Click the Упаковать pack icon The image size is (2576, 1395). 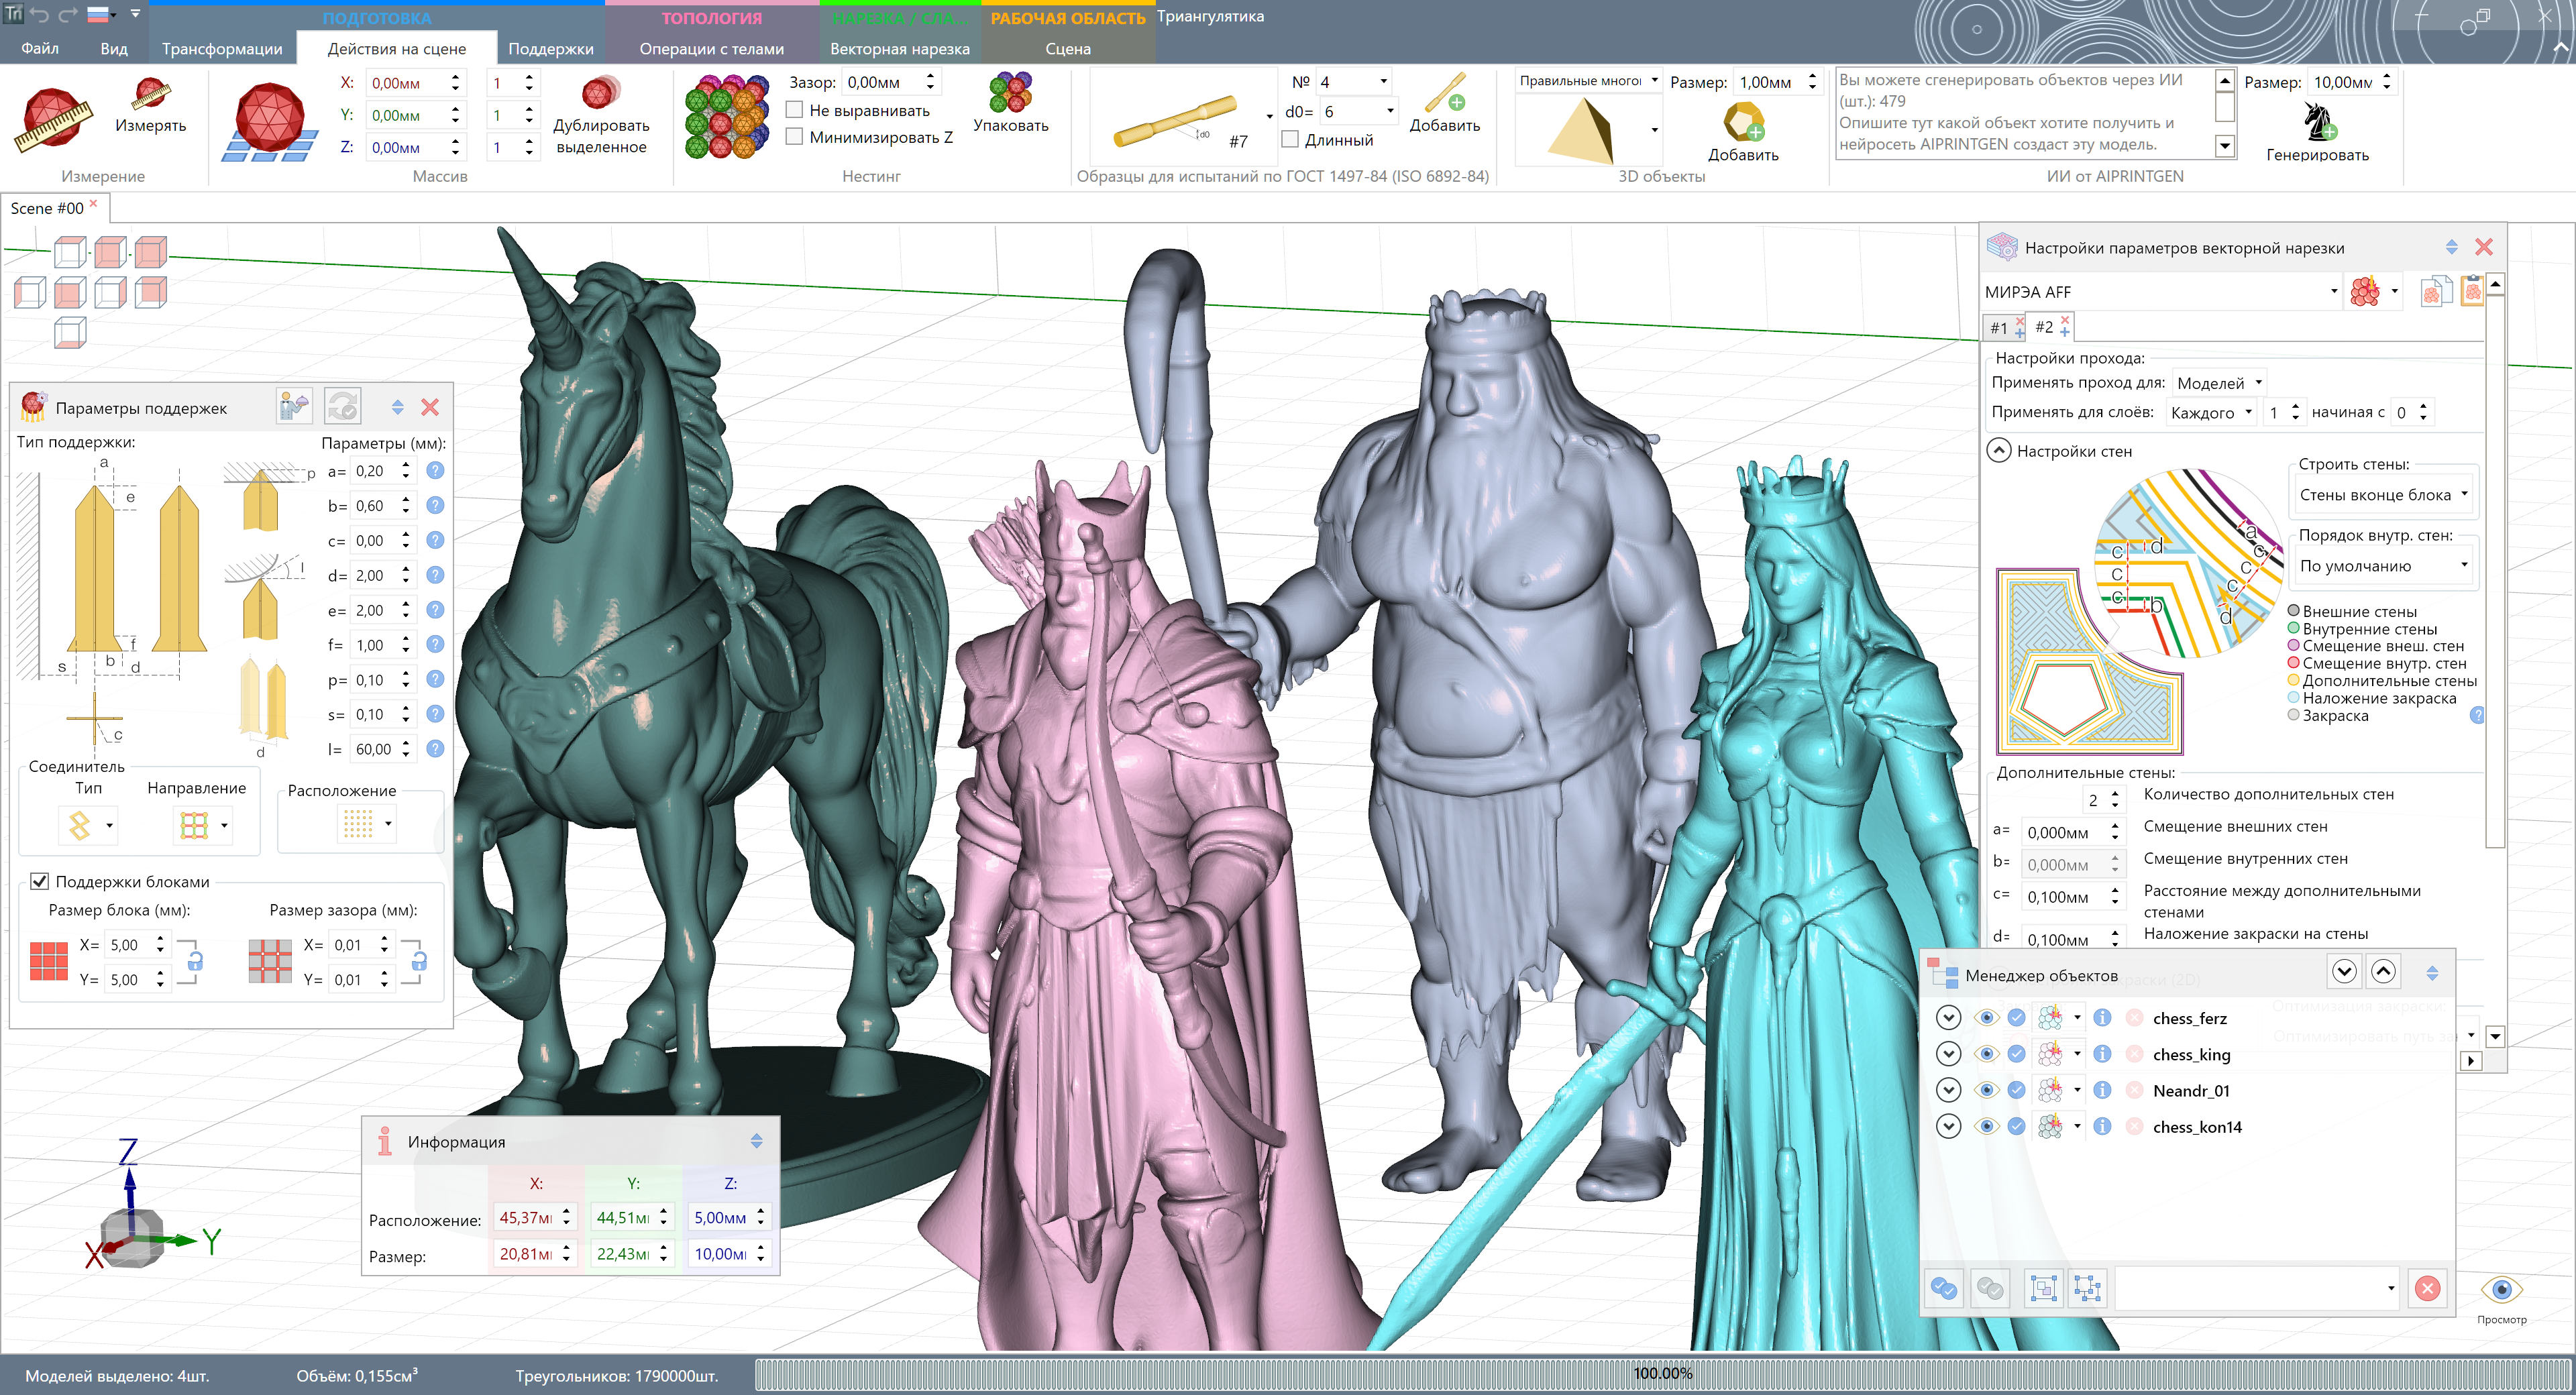pos(1010,92)
